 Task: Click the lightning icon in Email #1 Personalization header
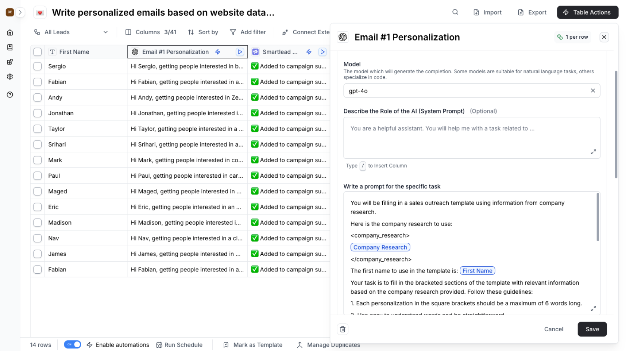click(218, 52)
